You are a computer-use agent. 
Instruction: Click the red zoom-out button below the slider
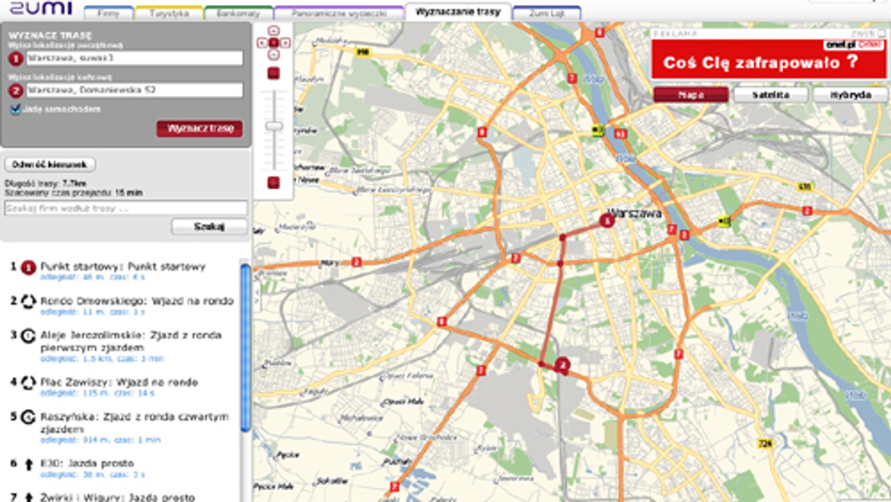(273, 182)
